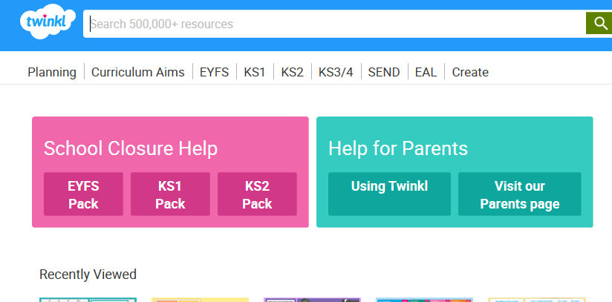Click the green magnifier search button
This screenshot has width=612, height=302.
[599, 24]
